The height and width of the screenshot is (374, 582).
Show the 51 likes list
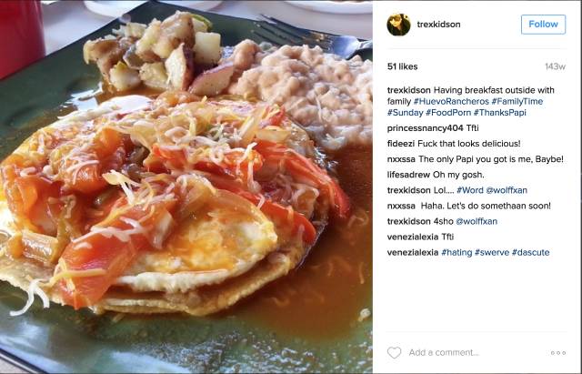pyautogui.click(x=402, y=66)
